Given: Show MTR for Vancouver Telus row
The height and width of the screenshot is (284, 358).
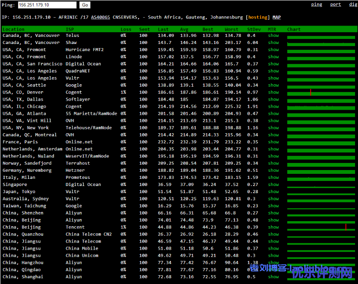Looking at the screenshot, I should click(x=273, y=36).
